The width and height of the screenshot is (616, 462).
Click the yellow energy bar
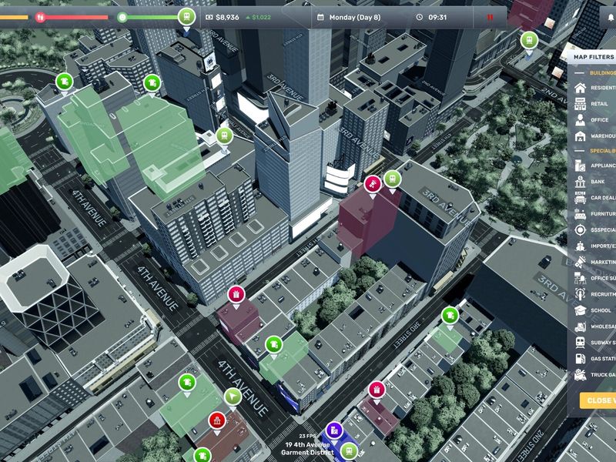pos(14,17)
